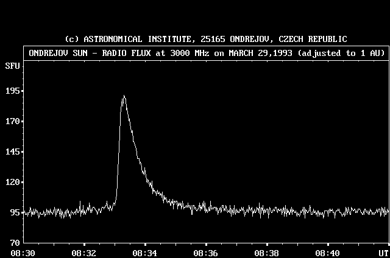
Task: Click the UT label on time axis
Action: 383,253
